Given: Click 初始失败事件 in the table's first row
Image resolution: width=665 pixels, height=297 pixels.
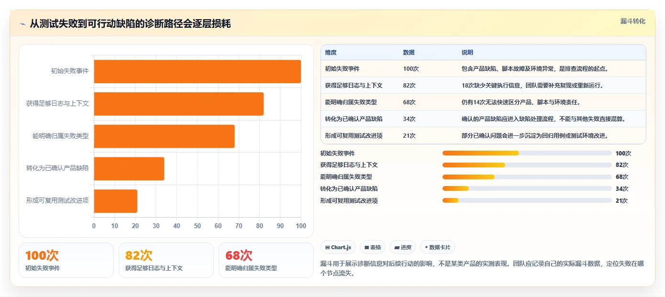Looking at the screenshot, I should (342, 69).
